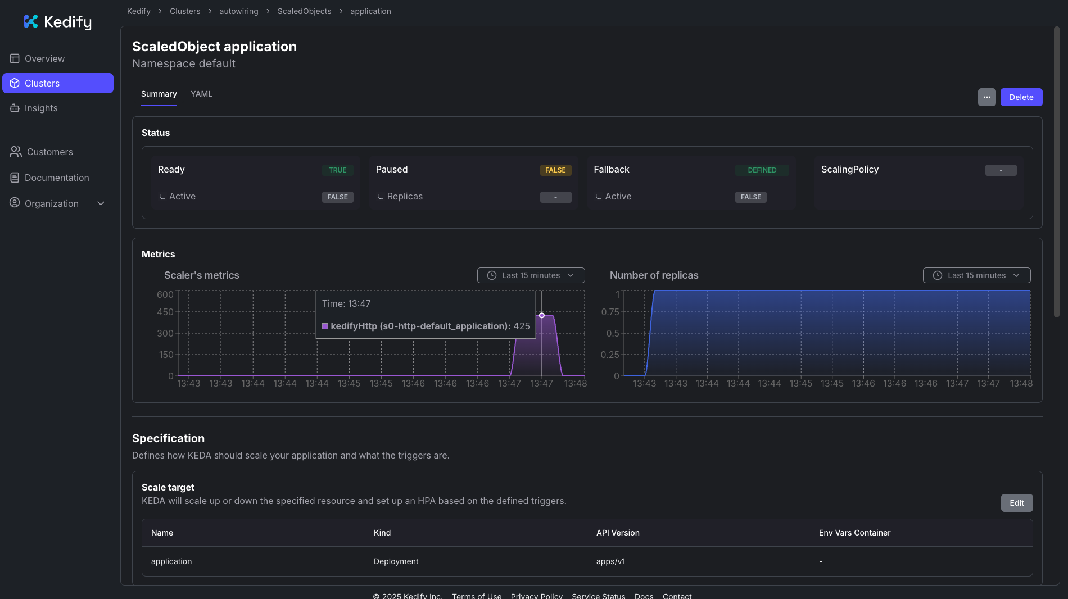Viewport: 1068px width, 599px height.
Task: Click the 'Name' column header
Action: [x=162, y=533]
